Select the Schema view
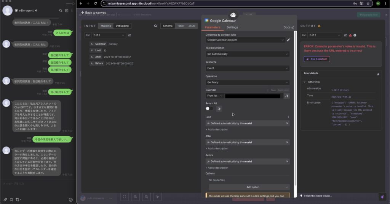Image resolution: width=390 pixels, height=204 pixels. click(x=168, y=26)
